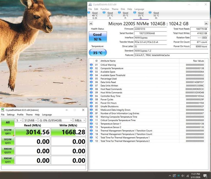The image size is (211, 179).
Task: Open Language menu in CrystalDiskMark
Action: 47,115
